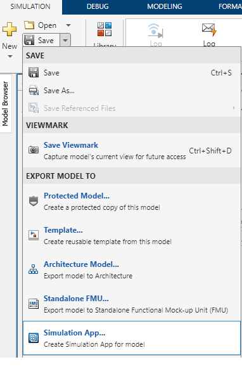Click the Protected Model shield icon
The height and width of the screenshot is (369, 242).
[x=34, y=201]
